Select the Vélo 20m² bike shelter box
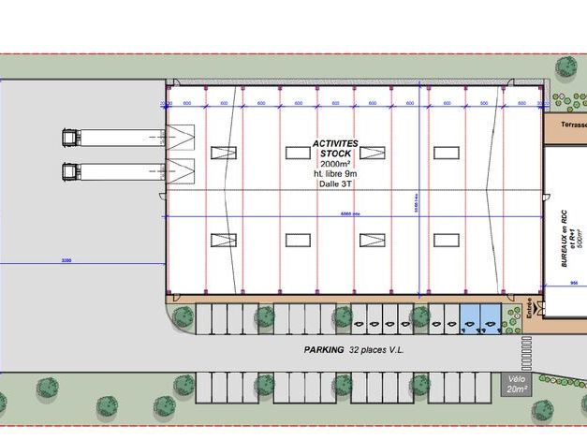This screenshot has height=440, width=587. 513,386
